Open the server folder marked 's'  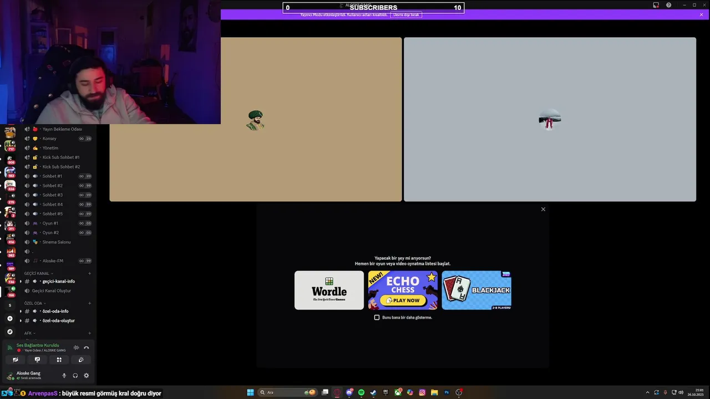click(x=9, y=305)
